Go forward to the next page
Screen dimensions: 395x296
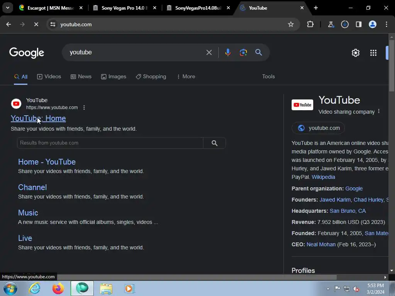pyautogui.click(x=22, y=24)
